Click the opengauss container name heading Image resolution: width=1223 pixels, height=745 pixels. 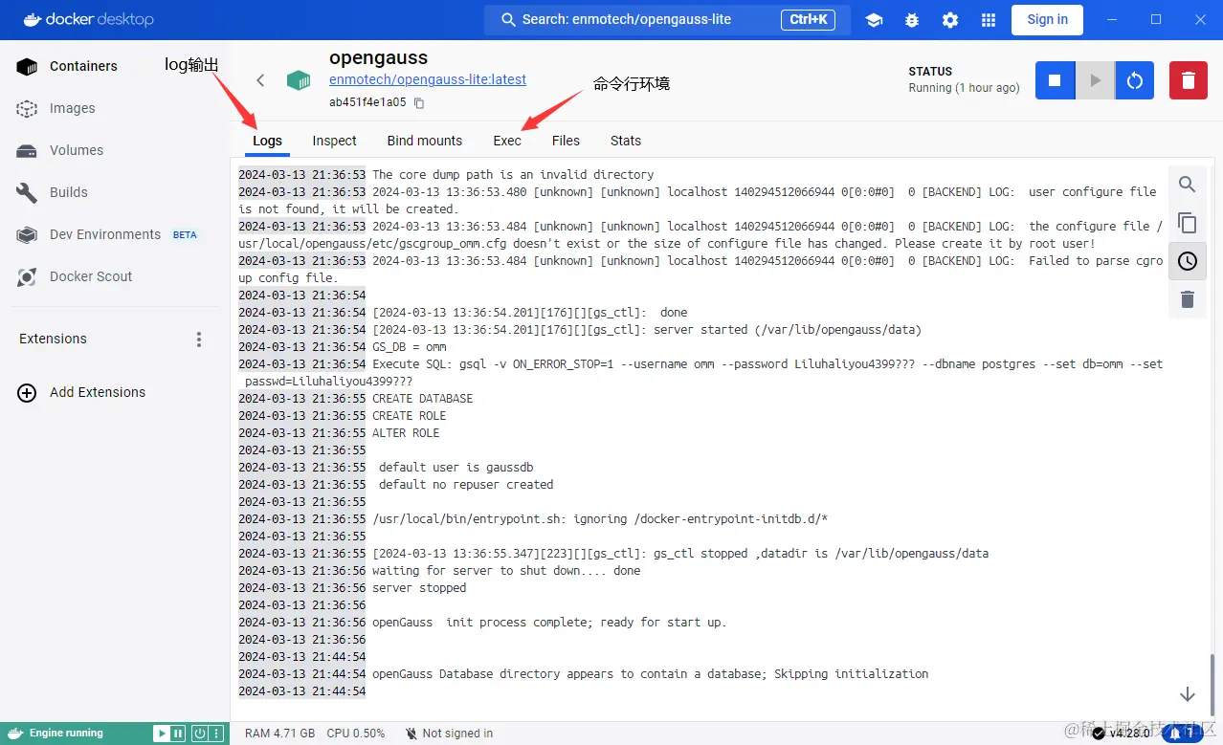(x=378, y=58)
